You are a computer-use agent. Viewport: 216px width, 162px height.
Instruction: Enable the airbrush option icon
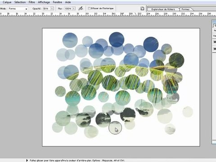click(x=81, y=9)
